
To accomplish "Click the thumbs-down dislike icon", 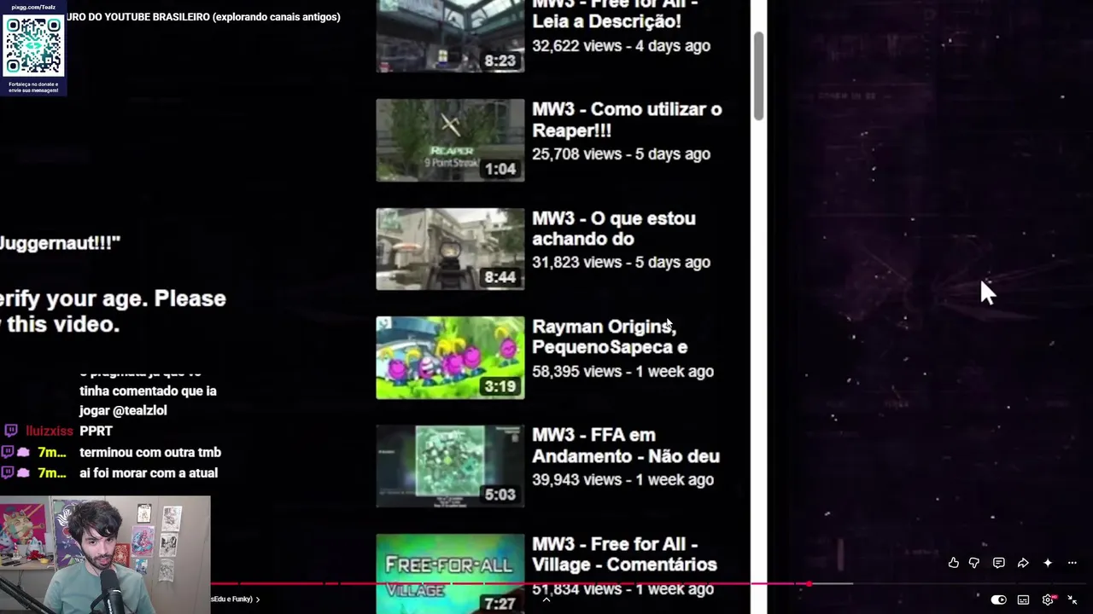I will pyautogui.click(x=974, y=563).
